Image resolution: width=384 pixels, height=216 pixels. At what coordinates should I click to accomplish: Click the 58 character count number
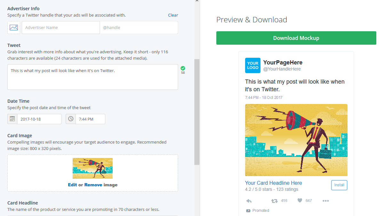(183, 73)
